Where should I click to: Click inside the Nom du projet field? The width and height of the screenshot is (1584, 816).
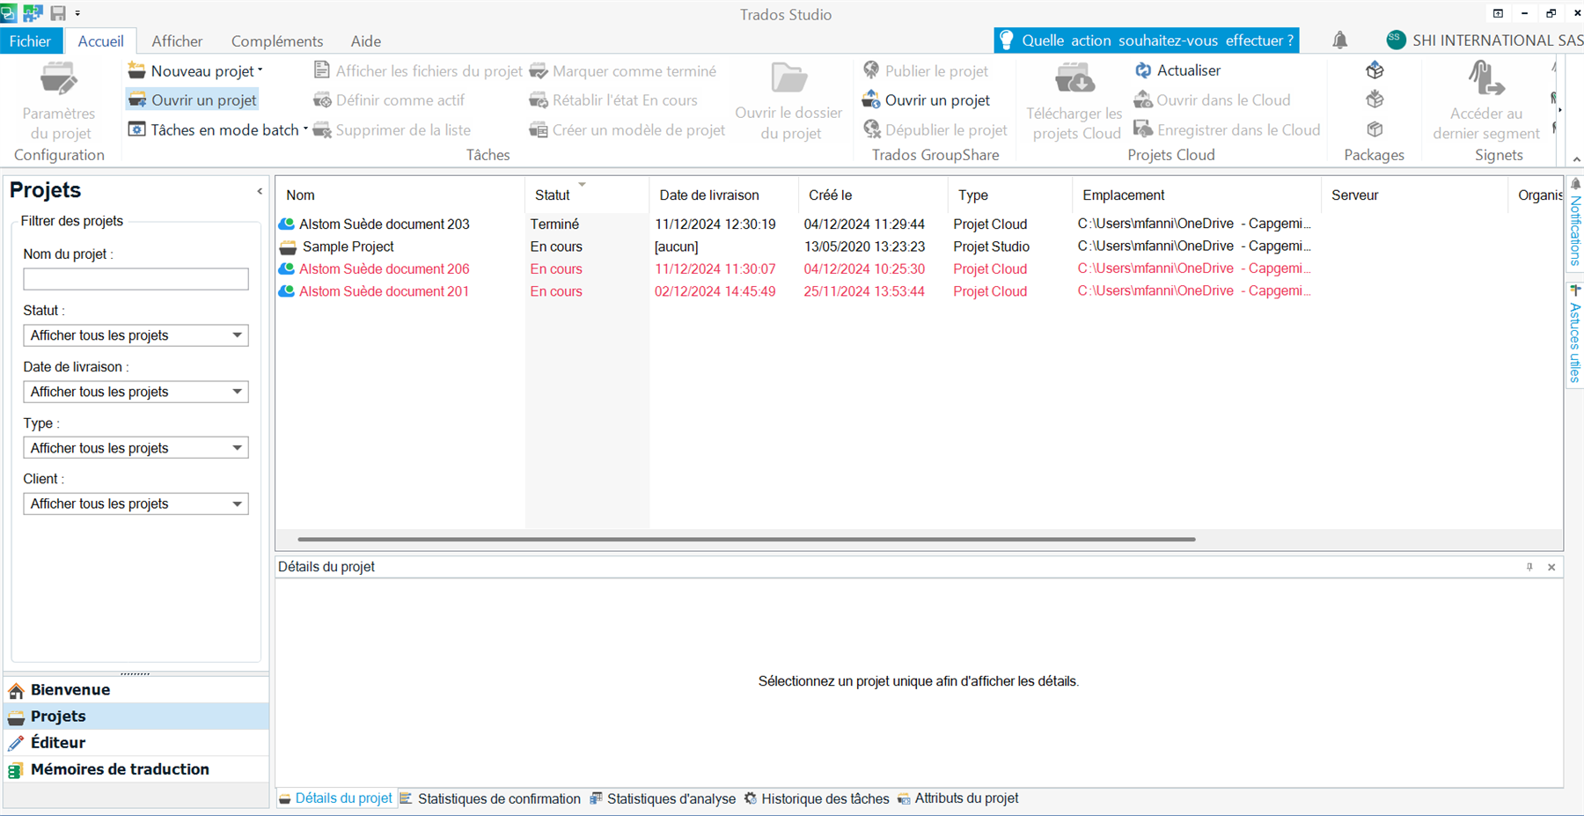(136, 279)
